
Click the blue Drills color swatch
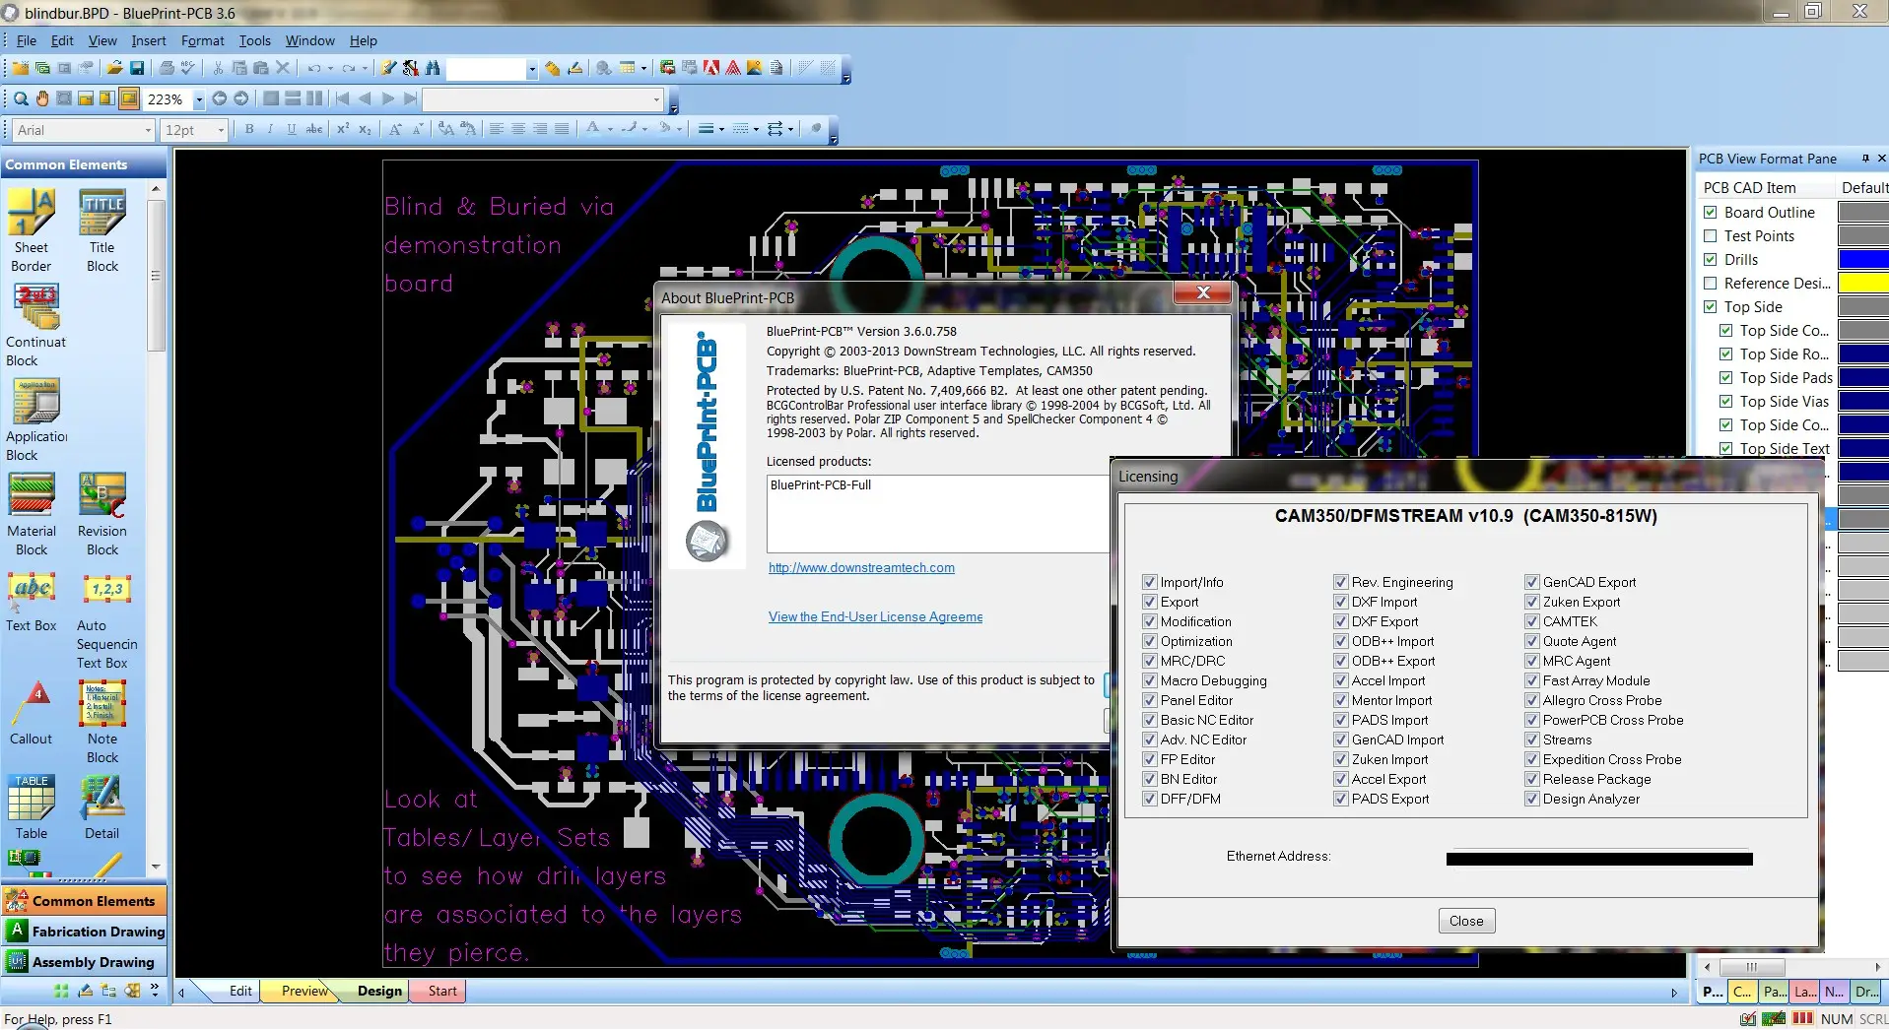coord(1863,259)
